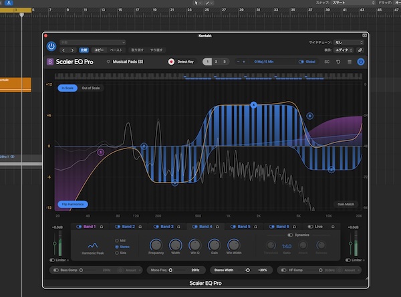Image resolution: width=401 pixels, height=297 pixels.
Task: Solo Band 5 with its headphone icon
Action: (x=256, y=227)
